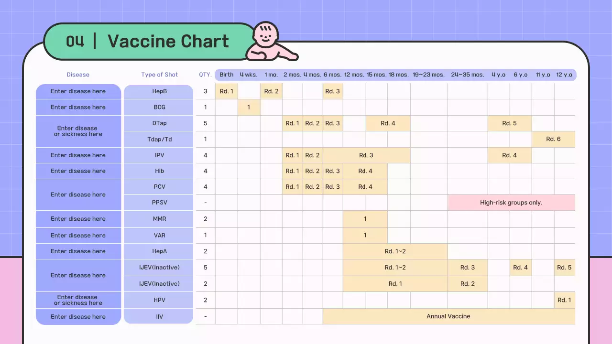Click the "Rd. 6" cell in Tdap/Td row
The width and height of the screenshot is (612, 344).
(x=553, y=139)
